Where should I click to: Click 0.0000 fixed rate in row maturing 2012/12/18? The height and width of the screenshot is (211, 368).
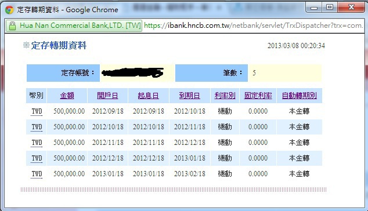click(258, 143)
